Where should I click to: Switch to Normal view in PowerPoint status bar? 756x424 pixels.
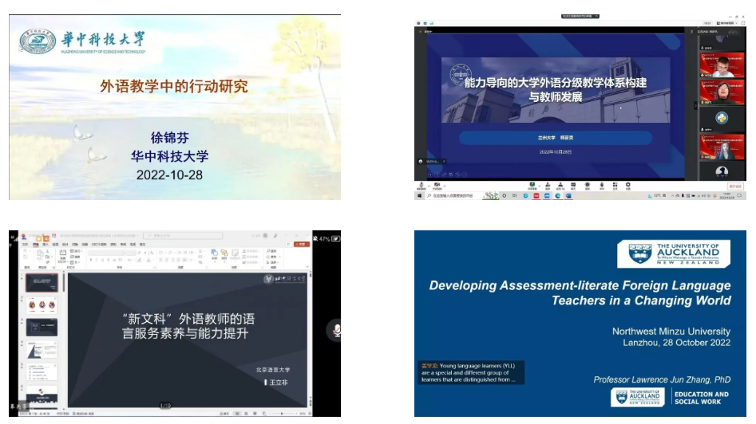click(x=237, y=414)
